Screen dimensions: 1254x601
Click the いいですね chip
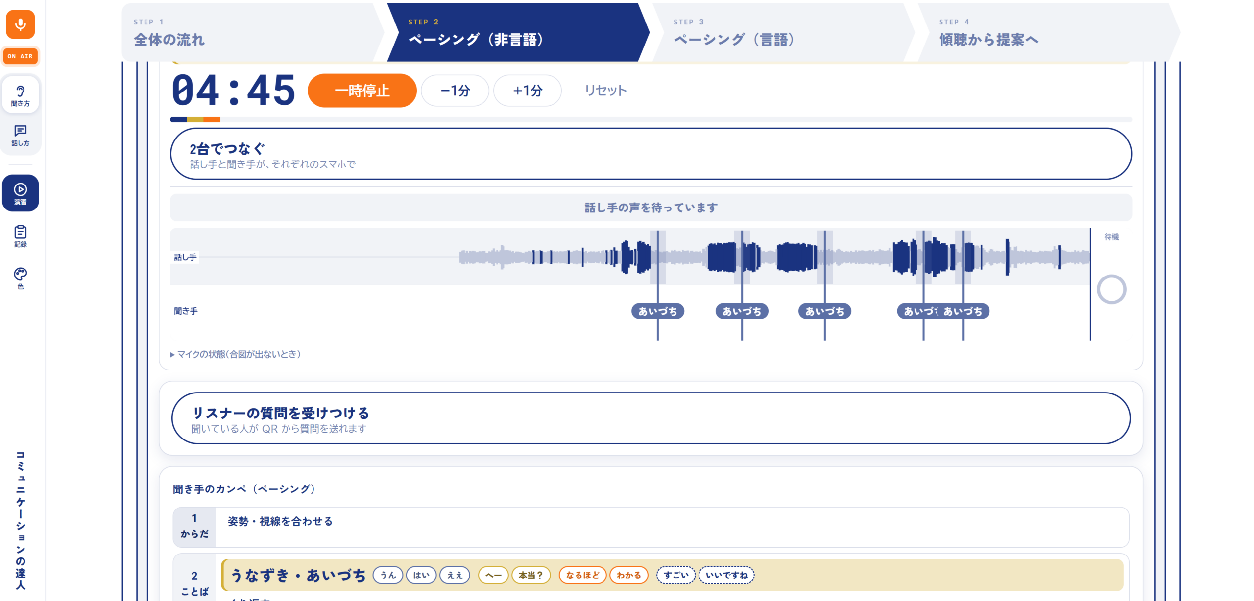(x=726, y=575)
